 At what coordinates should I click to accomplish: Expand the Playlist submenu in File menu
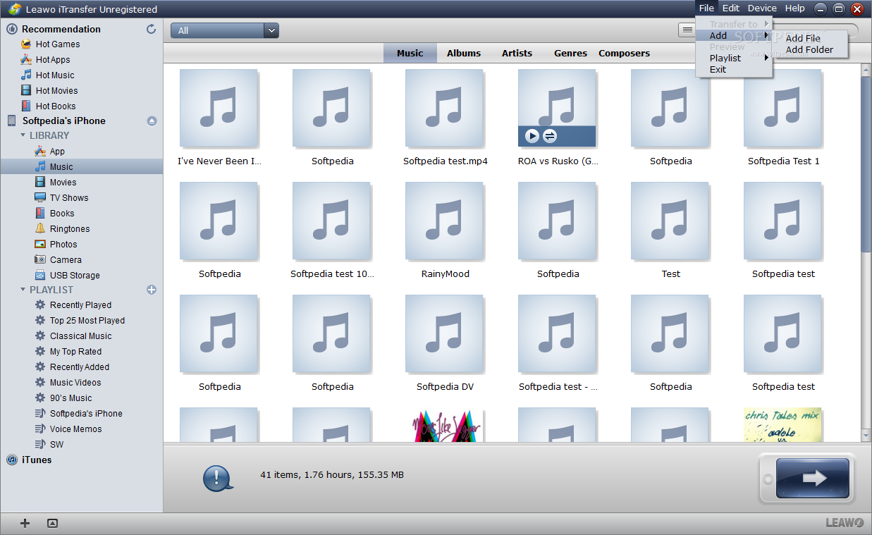coord(767,58)
